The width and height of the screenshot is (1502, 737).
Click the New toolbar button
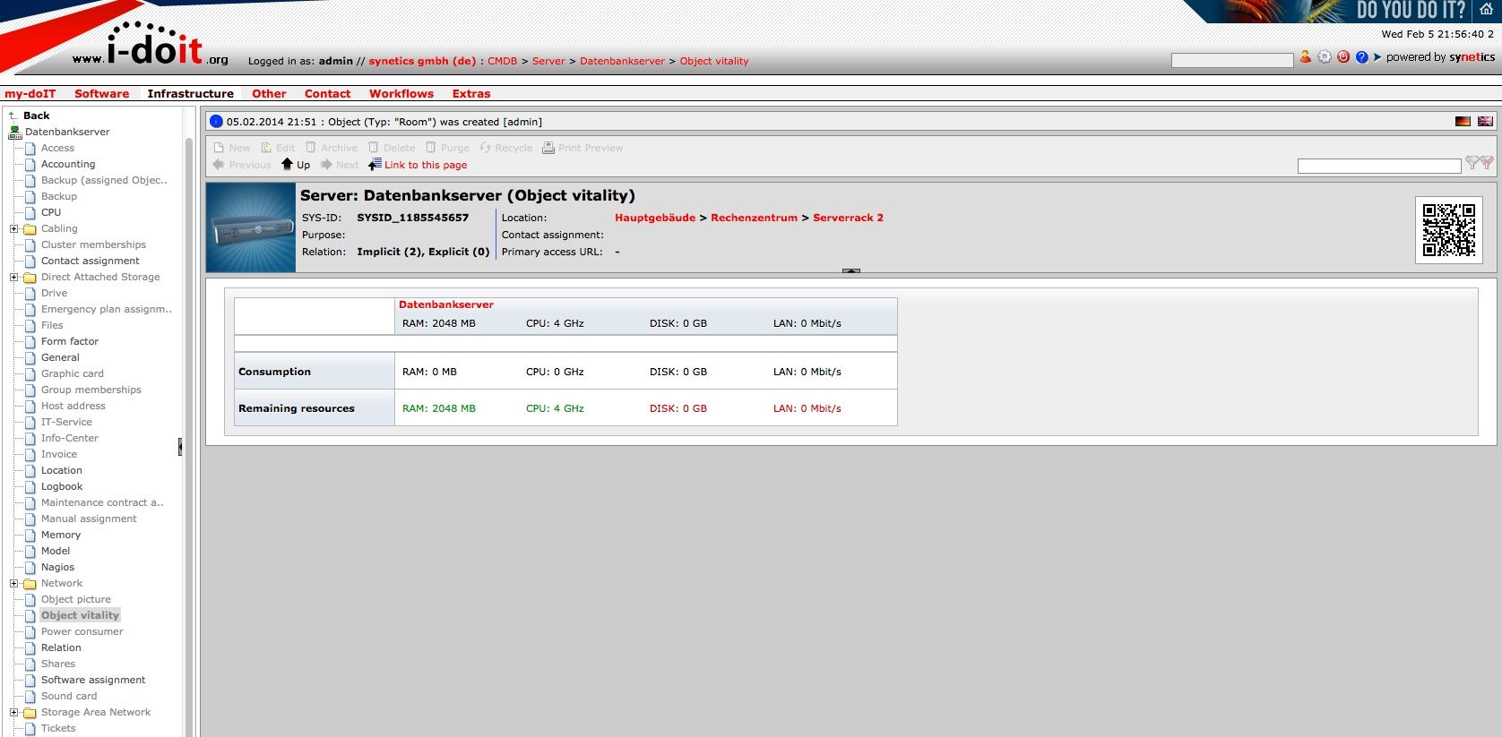pyautogui.click(x=232, y=148)
